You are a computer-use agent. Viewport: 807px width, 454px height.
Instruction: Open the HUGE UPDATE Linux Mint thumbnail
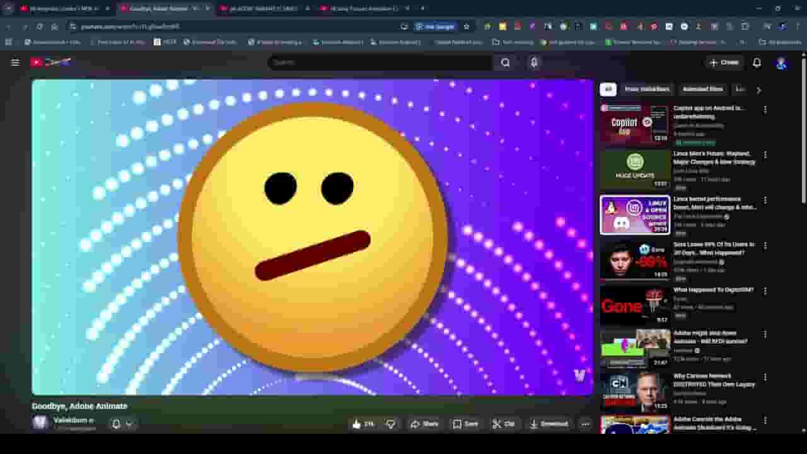tap(635, 169)
